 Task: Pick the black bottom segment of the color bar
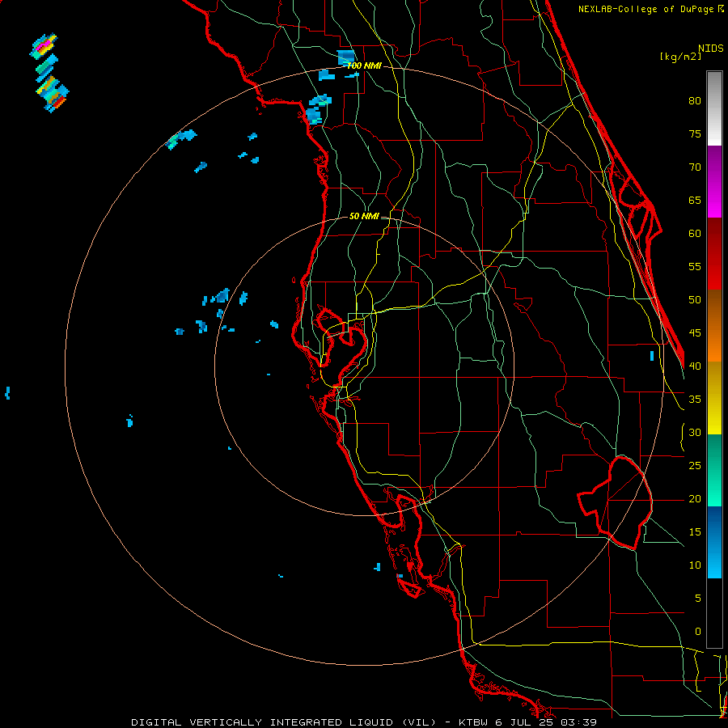[x=714, y=613]
